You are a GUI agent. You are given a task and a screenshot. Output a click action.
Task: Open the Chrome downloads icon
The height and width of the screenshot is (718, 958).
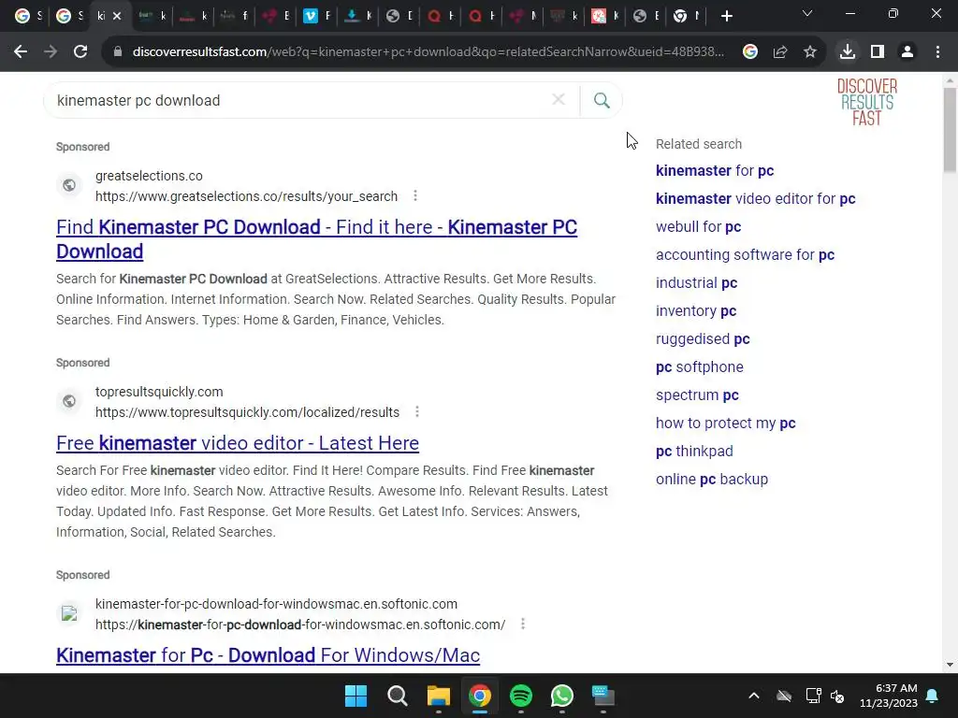(848, 52)
